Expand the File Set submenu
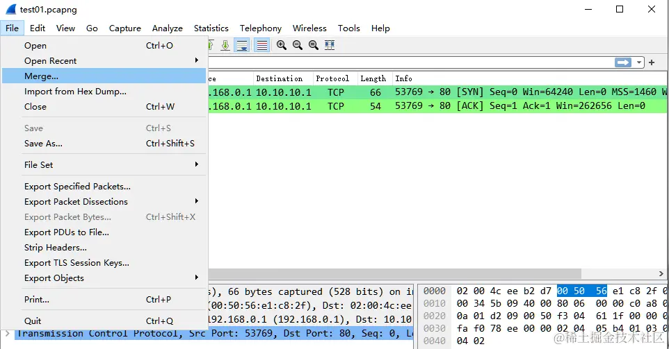Screen dimensions: 669x349 pyautogui.click(x=104, y=164)
